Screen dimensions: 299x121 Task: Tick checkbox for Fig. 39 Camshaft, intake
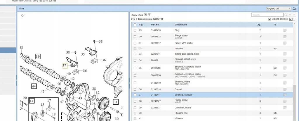tap(135, 108)
